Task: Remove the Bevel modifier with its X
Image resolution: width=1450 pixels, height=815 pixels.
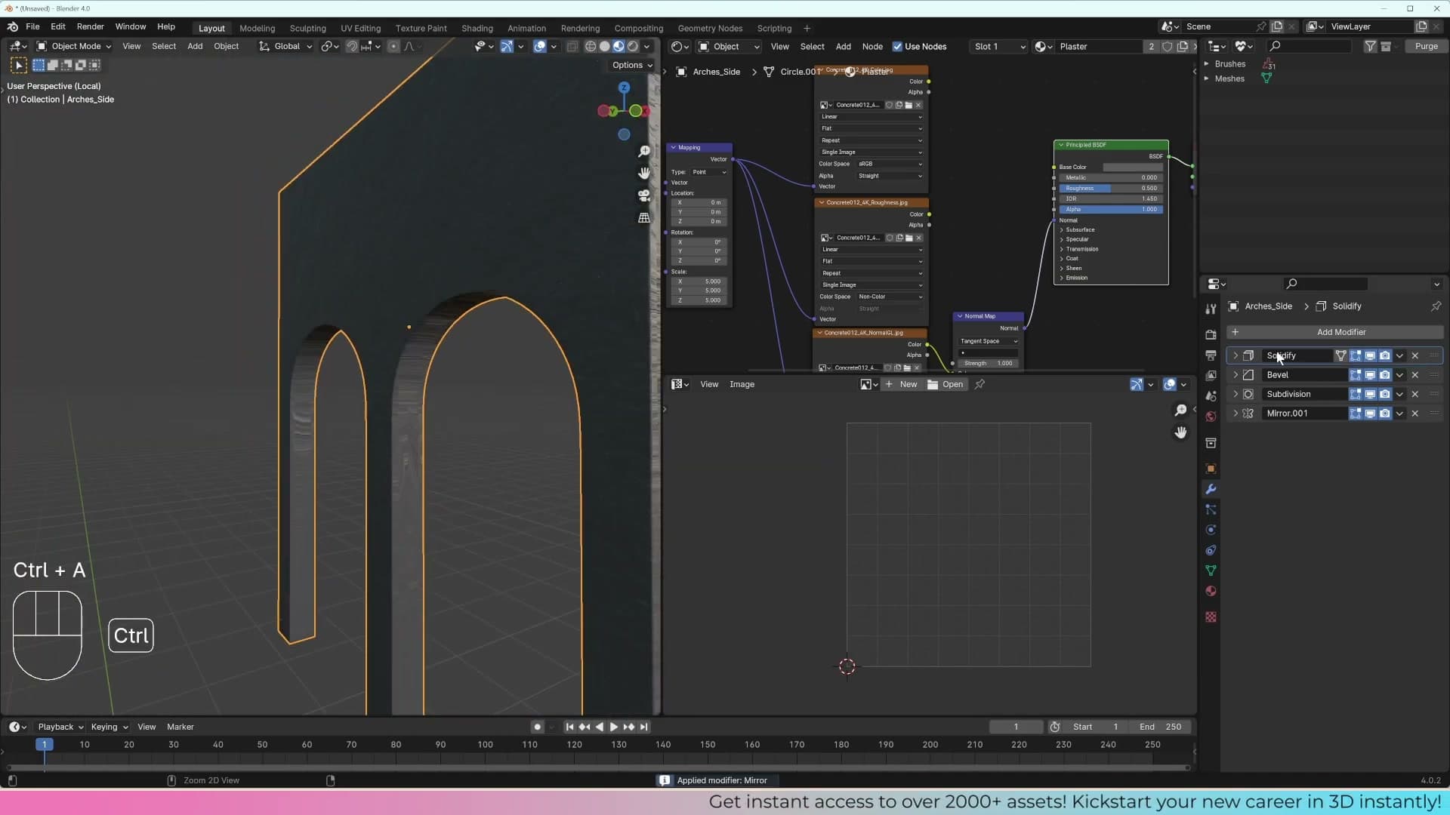Action: 1415,375
